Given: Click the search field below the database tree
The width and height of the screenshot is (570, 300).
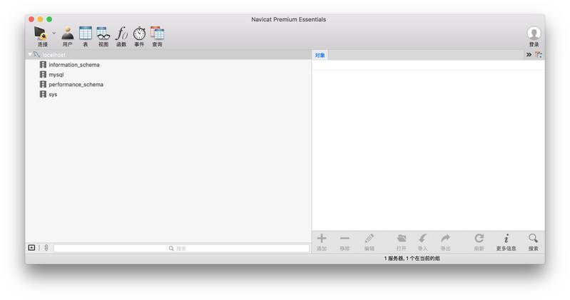Looking at the screenshot, I should [x=181, y=249].
